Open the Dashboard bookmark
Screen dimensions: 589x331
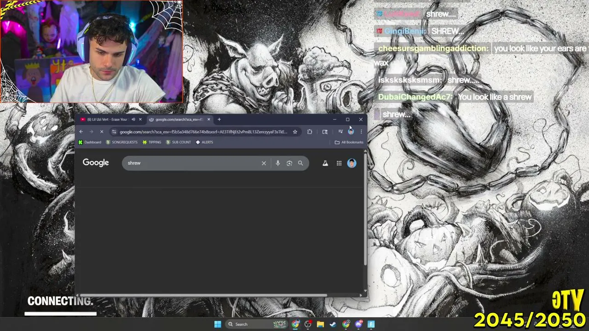pyautogui.click(x=90, y=143)
